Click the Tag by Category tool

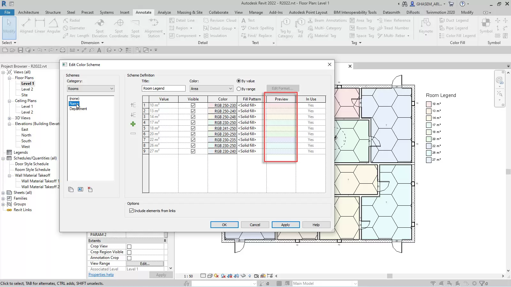[x=286, y=28]
